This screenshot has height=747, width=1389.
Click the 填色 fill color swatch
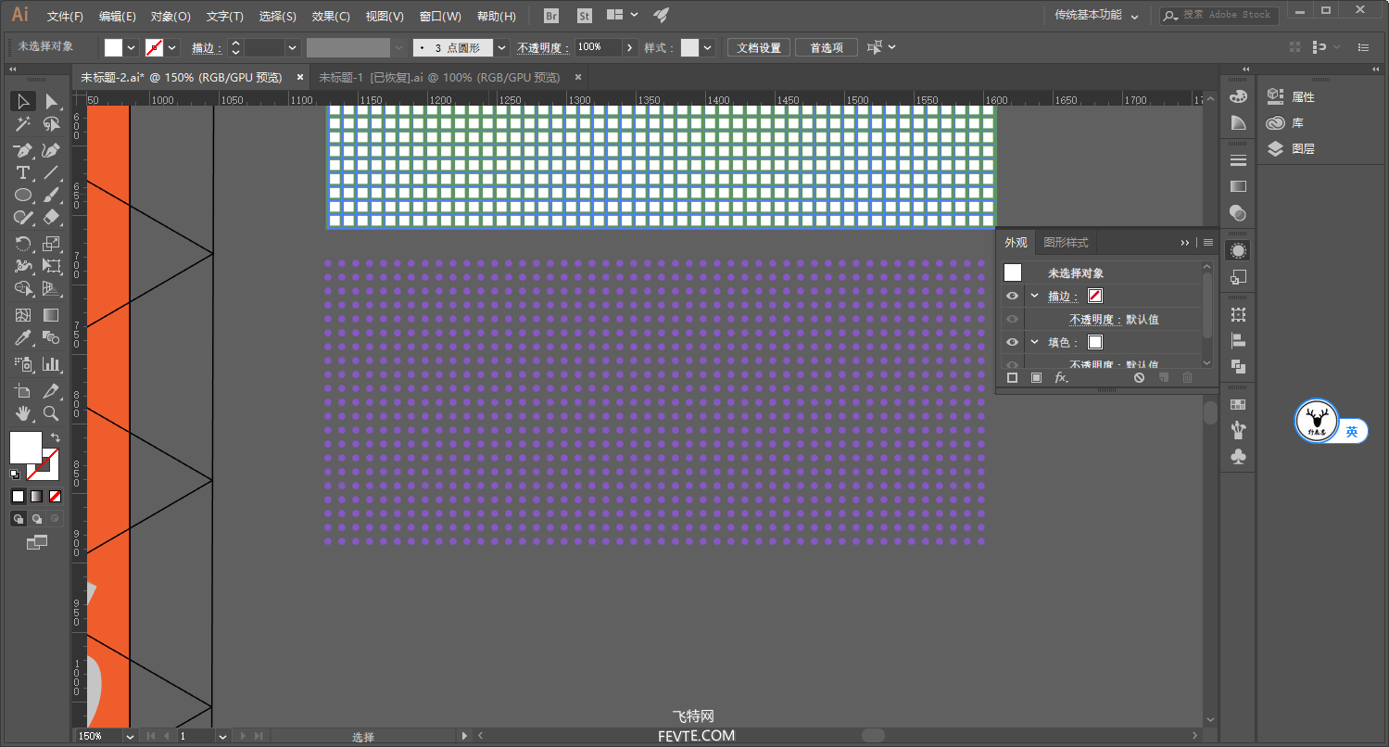[x=1095, y=342]
